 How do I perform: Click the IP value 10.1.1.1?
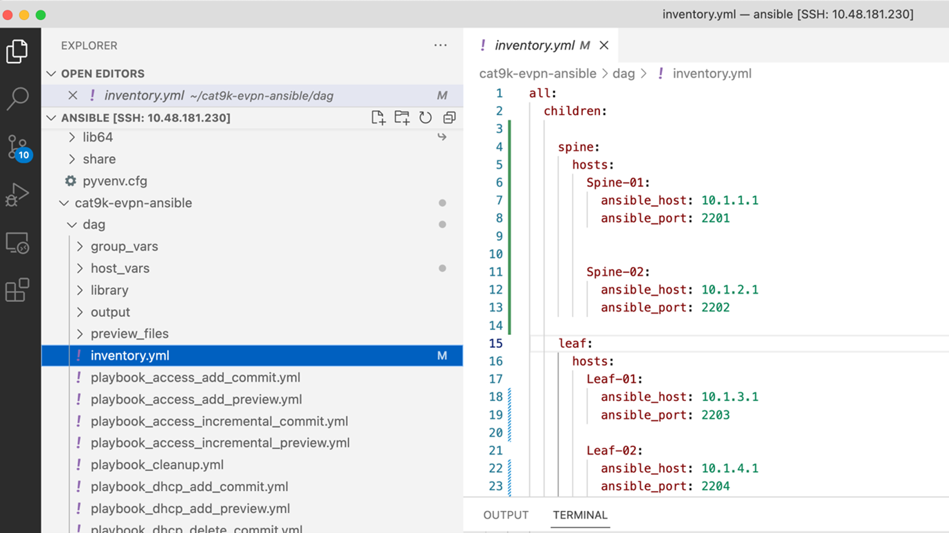click(729, 200)
